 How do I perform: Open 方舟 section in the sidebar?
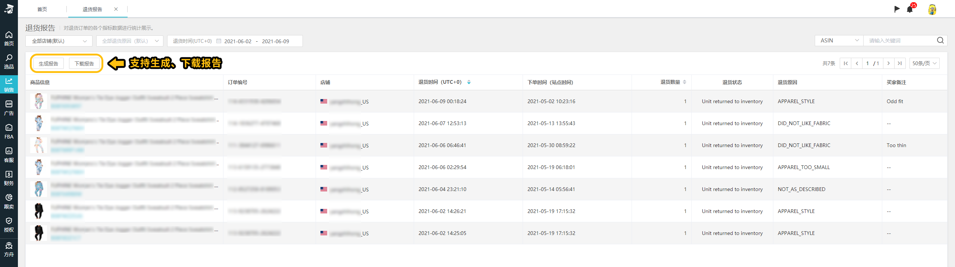pos(9,249)
